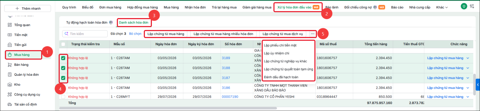480x111 pixels.
Task: Open the three-dots more actions button
Action: click(x=313, y=34)
